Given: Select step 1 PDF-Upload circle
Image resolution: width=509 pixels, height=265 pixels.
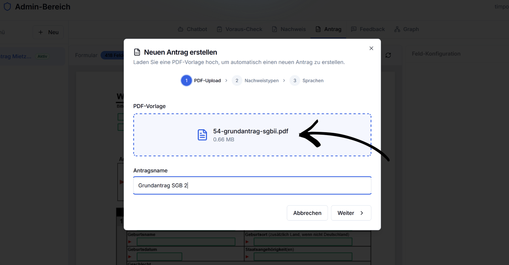Looking at the screenshot, I should 186,81.
